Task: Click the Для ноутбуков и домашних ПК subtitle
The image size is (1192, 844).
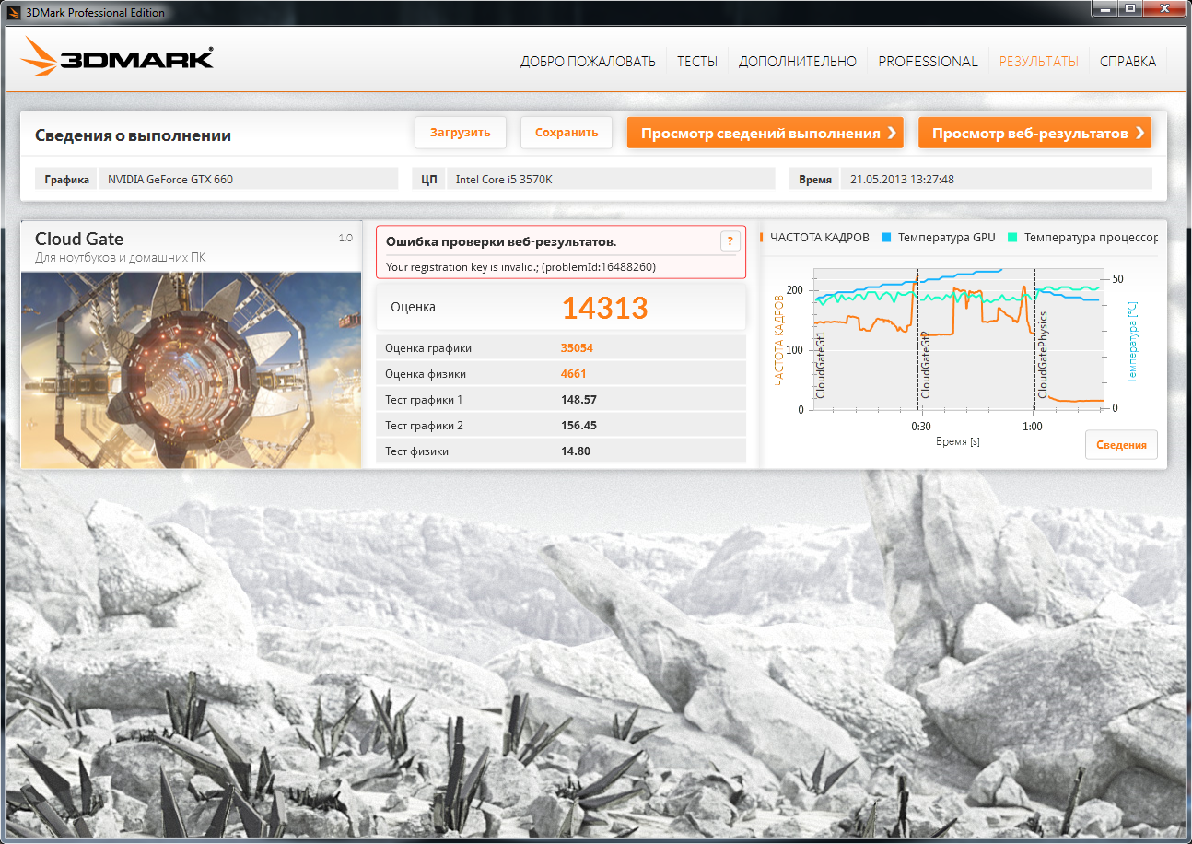Action: pyautogui.click(x=121, y=258)
